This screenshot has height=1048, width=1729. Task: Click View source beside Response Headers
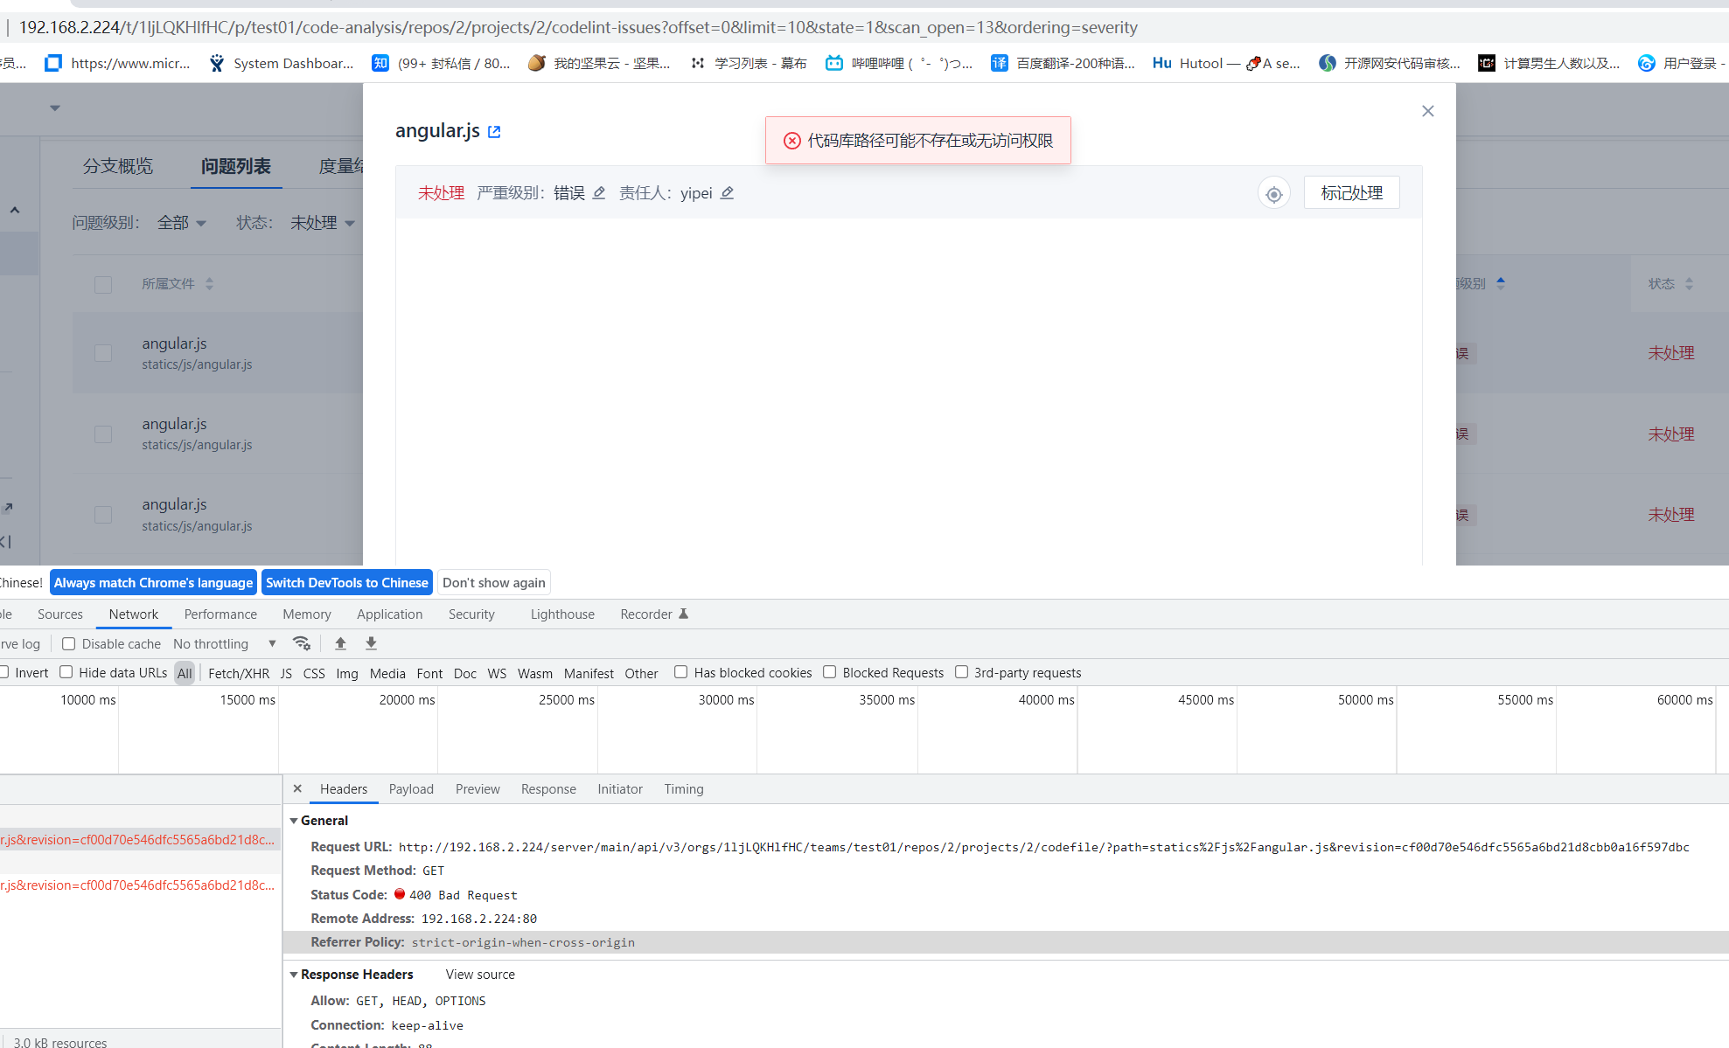click(479, 974)
